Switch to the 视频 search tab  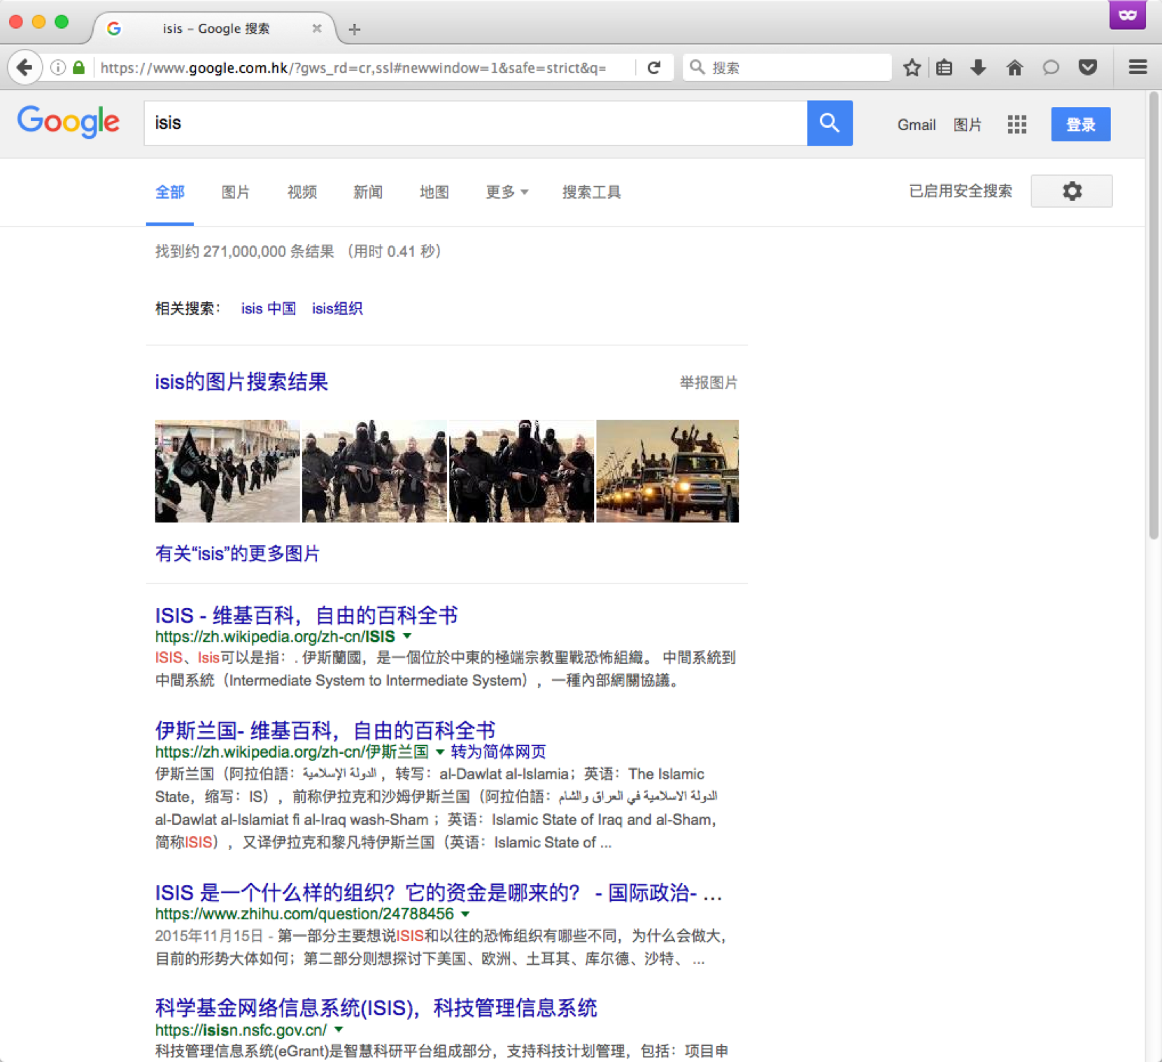(x=302, y=192)
